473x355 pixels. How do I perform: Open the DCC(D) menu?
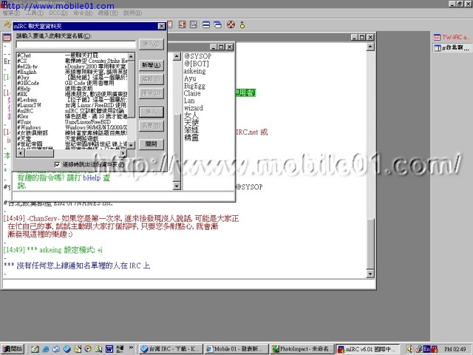(58, 13)
